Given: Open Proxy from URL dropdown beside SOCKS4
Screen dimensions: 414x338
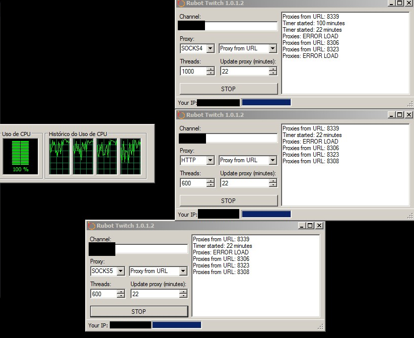Looking at the screenshot, I should click(x=272, y=49).
